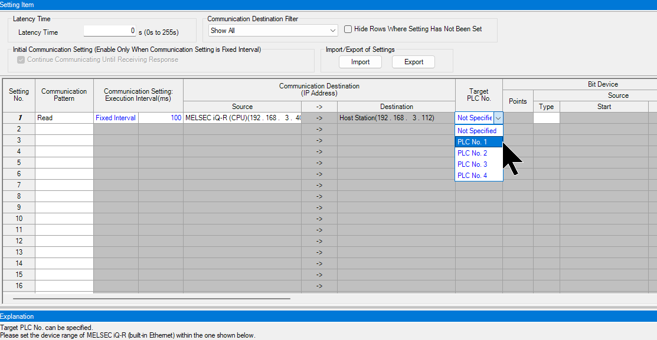Click the Export button
Viewport: 657px width, 340px height.
pyautogui.click(x=414, y=62)
